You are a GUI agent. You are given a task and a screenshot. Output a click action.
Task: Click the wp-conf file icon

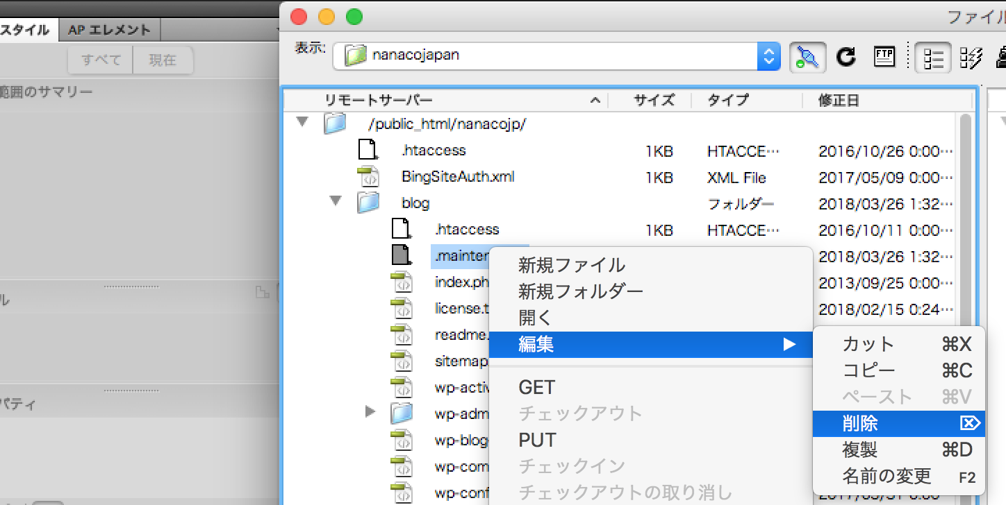click(401, 493)
